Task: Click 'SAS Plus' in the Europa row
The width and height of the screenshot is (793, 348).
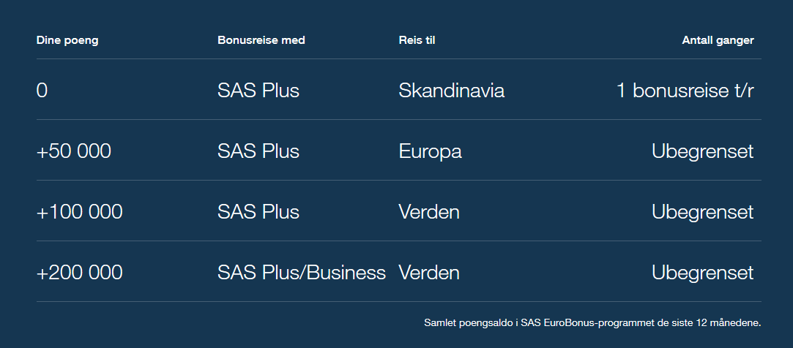Action: coord(258,152)
